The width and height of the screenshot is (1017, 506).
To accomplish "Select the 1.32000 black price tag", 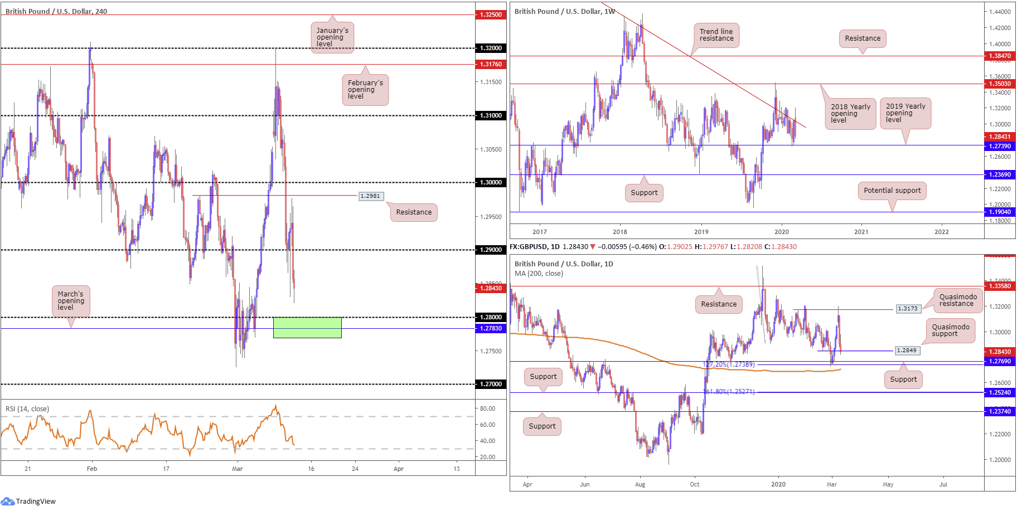I will click(491, 48).
